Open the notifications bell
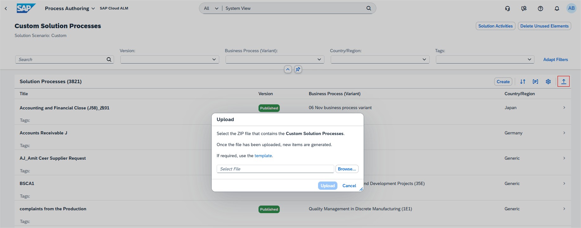The width and height of the screenshot is (581, 228). (557, 9)
